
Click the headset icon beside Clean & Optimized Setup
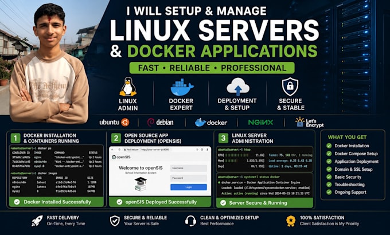190,221
